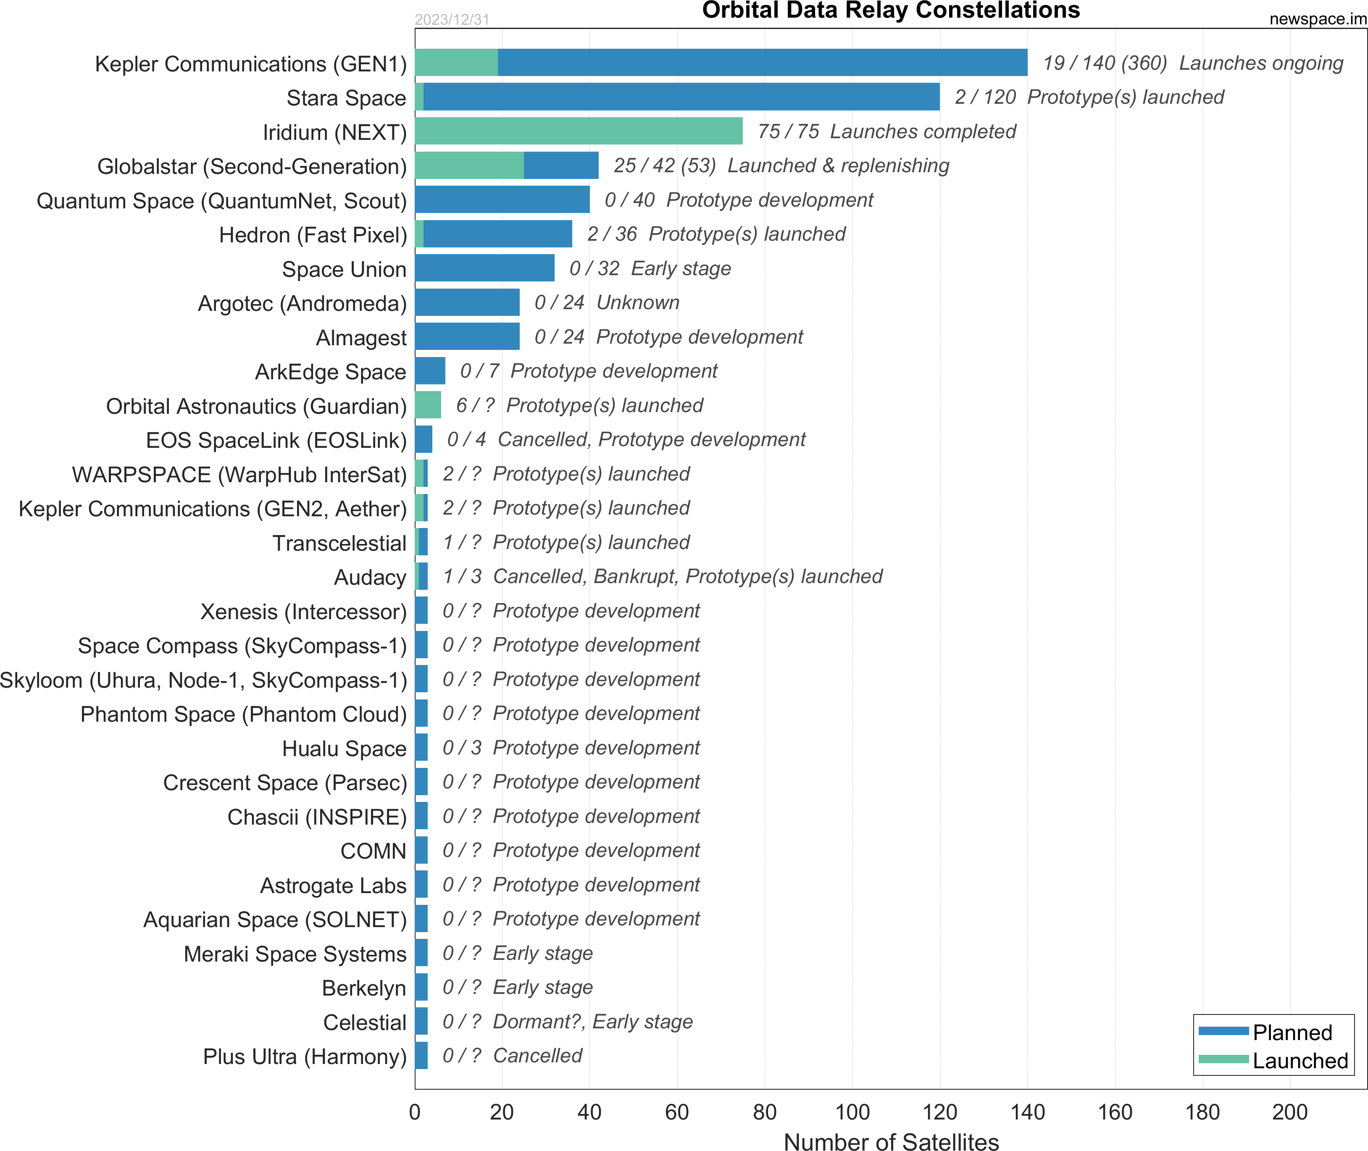Click the Planned legend color swatch
1368x1151 pixels.
point(1223,1031)
